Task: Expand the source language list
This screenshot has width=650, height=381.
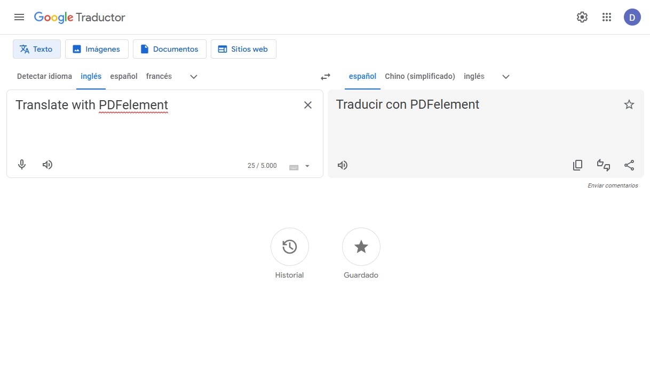Action: tap(194, 77)
